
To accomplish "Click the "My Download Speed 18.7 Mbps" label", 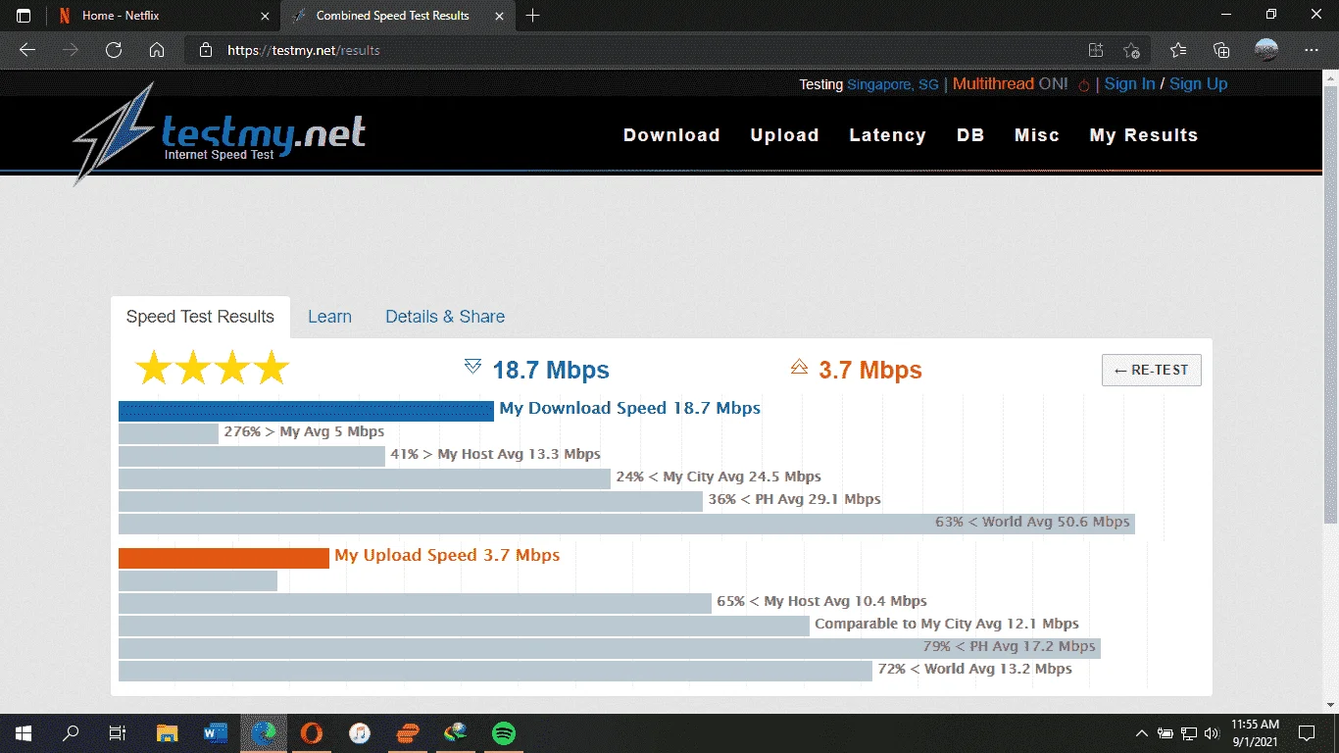I will point(630,409).
